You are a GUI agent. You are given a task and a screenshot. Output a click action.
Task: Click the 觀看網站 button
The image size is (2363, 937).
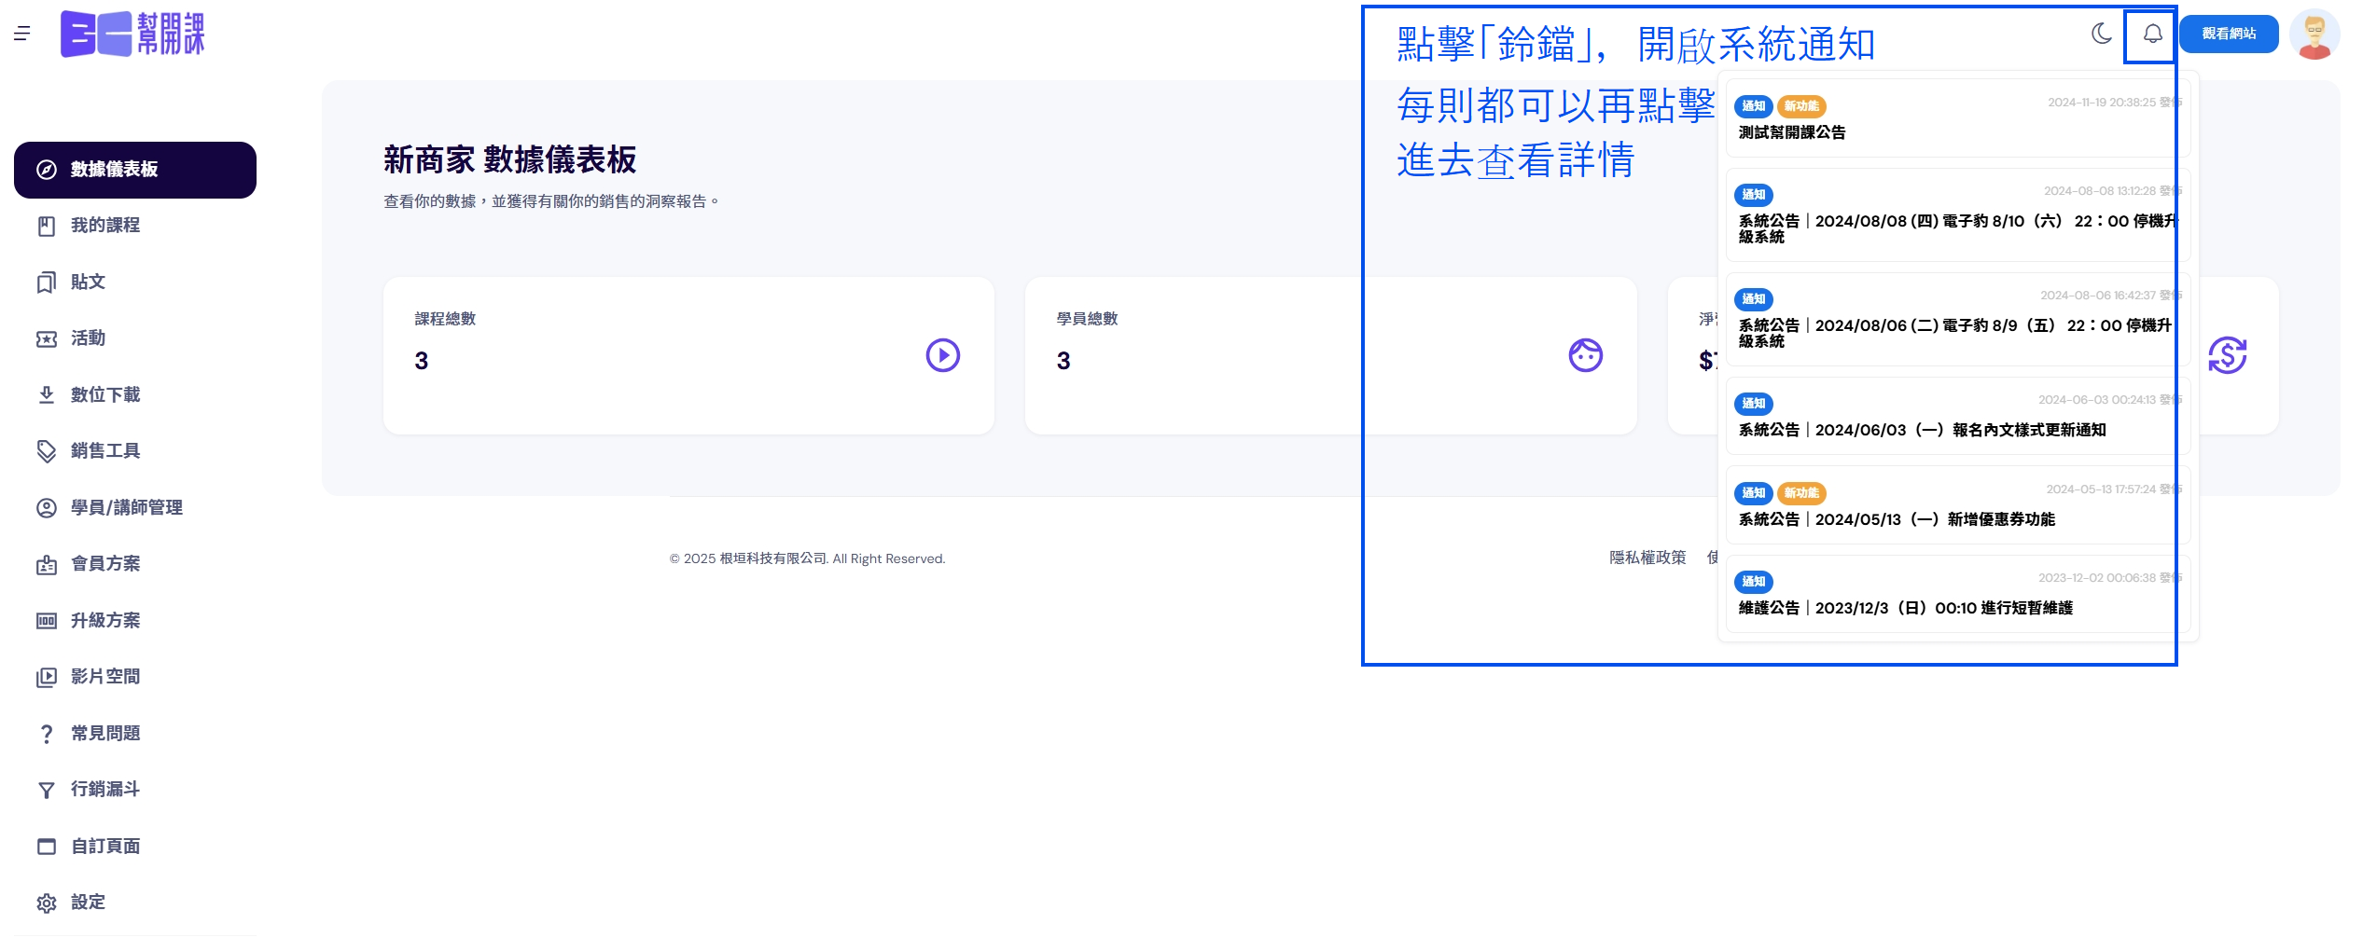[x=2229, y=34]
